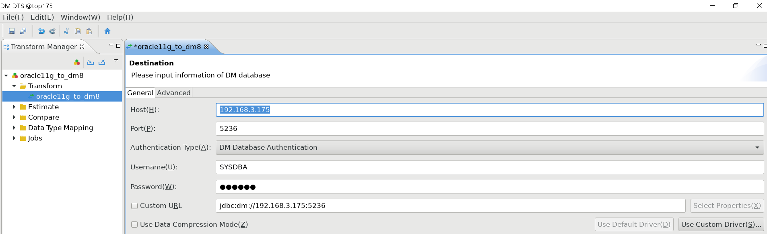This screenshot has height=234, width=767.
Task: Click the export icon in Transform Manager
Action: pyautogui.click(x=102, y=62)
